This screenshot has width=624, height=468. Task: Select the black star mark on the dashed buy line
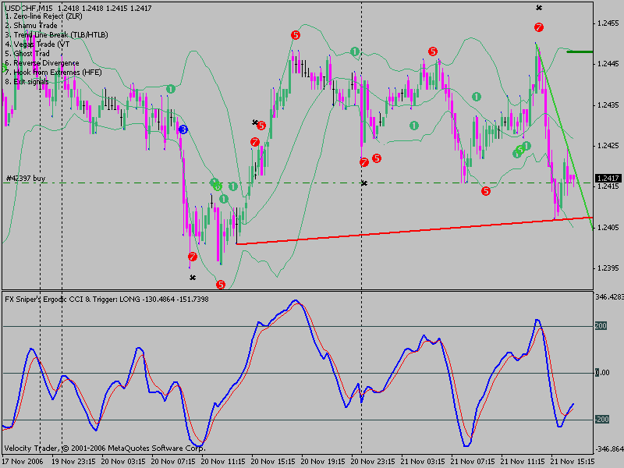pos(363,183)
